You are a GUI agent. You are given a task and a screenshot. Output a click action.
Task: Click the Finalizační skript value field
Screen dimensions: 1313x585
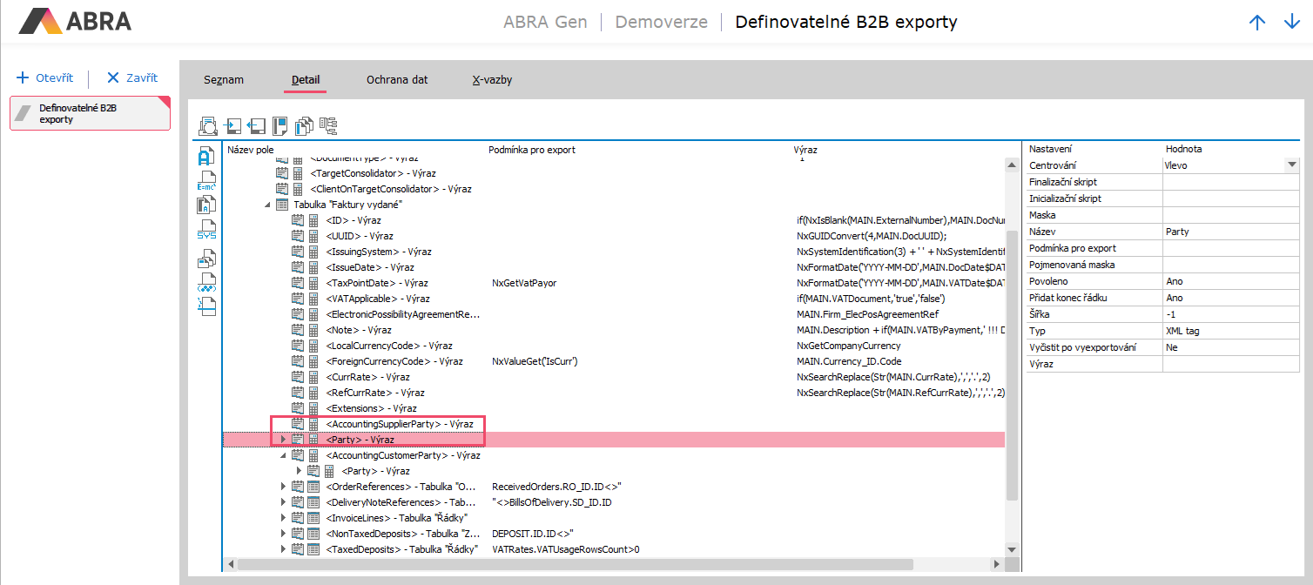[x=1231, y=182]
